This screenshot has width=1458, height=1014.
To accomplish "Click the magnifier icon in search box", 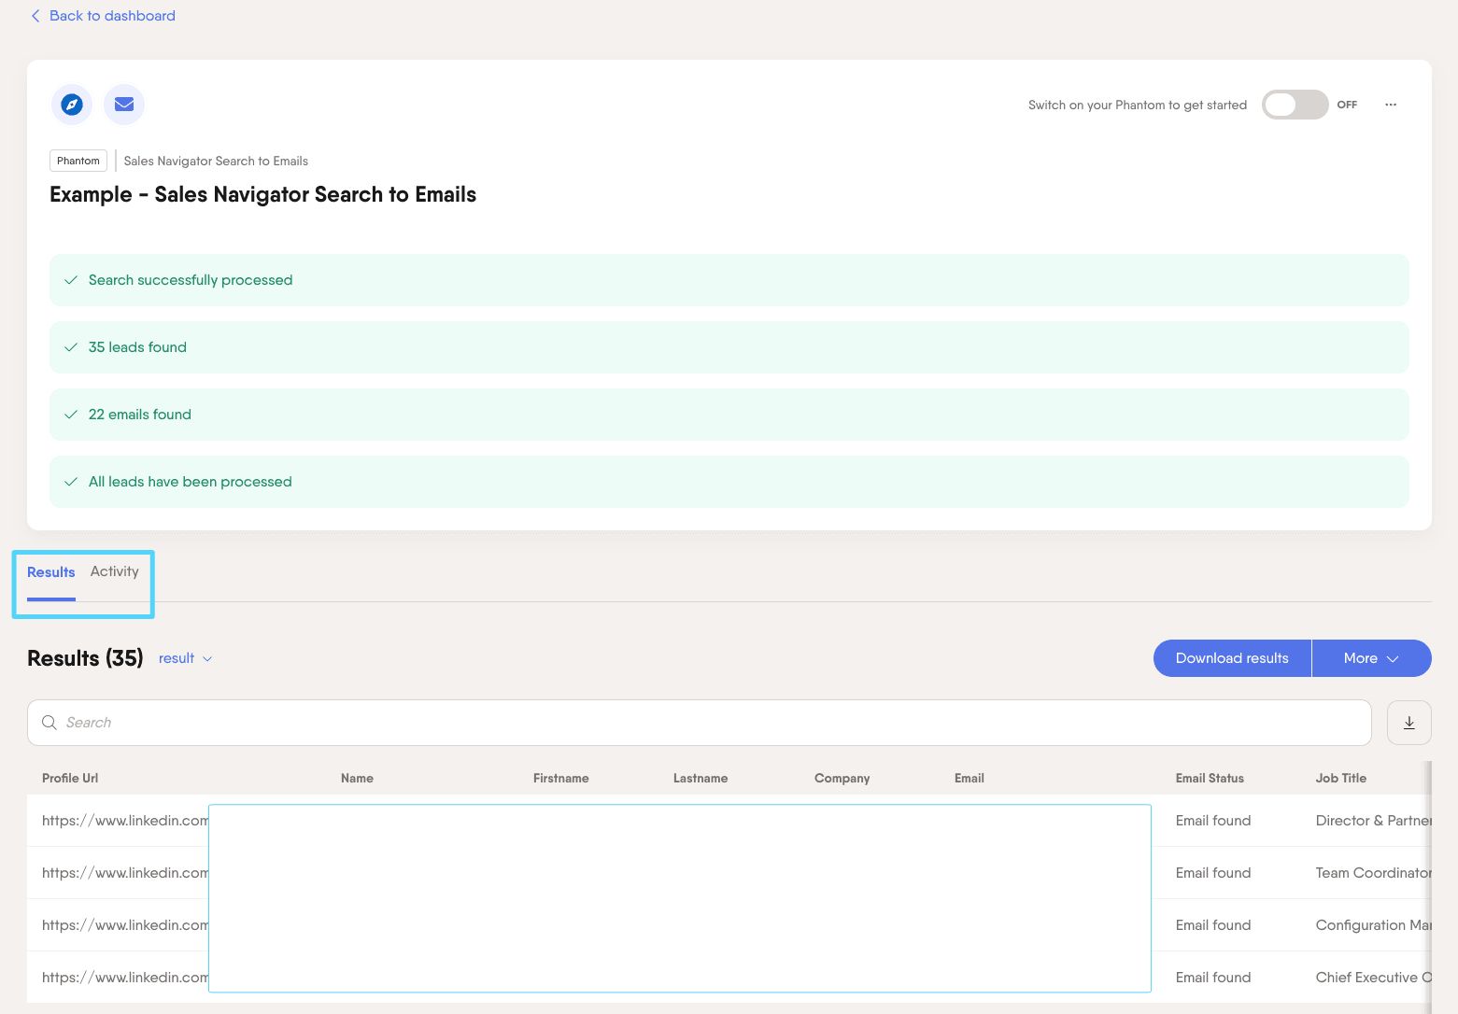I will (x=50, y=723).
